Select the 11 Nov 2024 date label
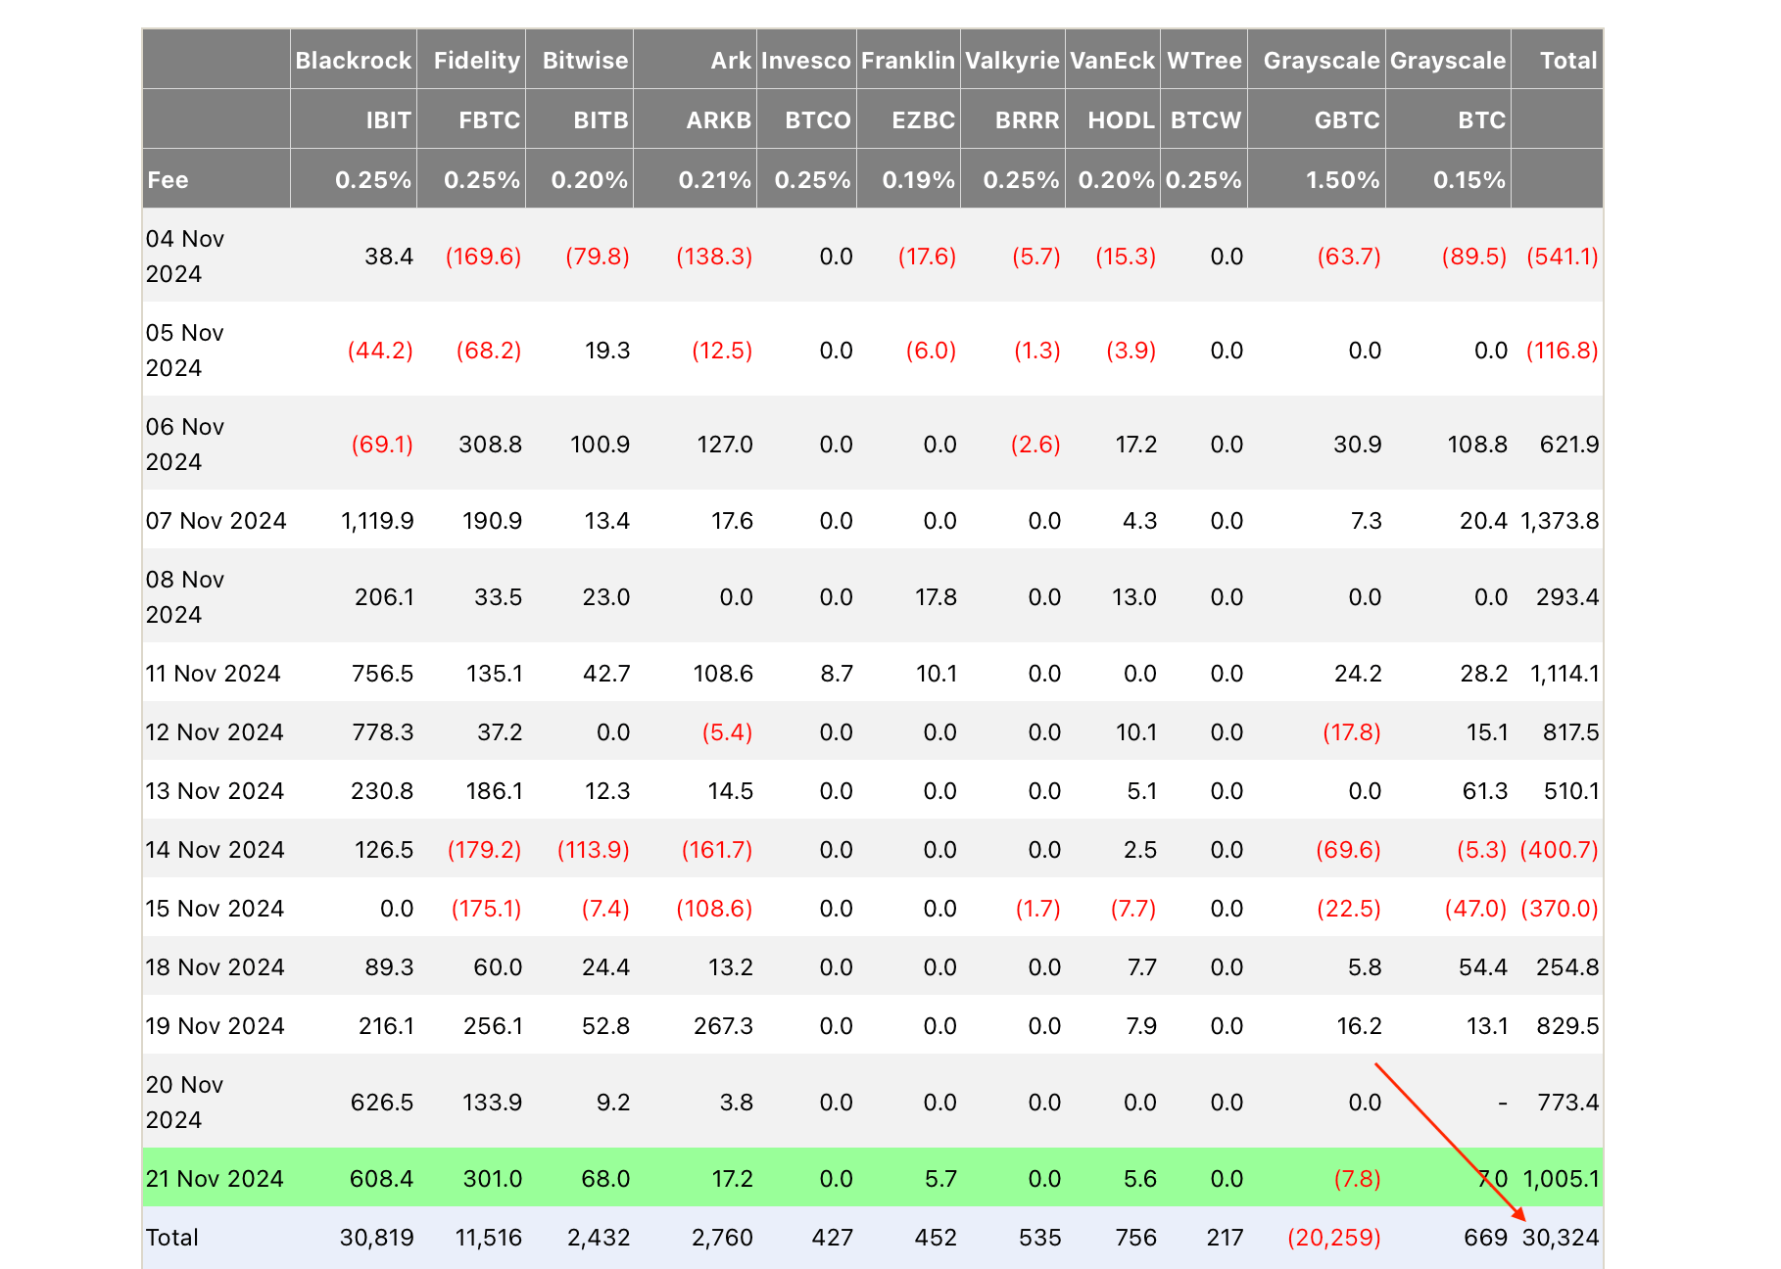 (213, 674)
